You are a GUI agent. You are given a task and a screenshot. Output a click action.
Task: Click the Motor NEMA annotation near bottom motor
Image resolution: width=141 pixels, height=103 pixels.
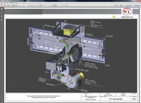point(91,82)
